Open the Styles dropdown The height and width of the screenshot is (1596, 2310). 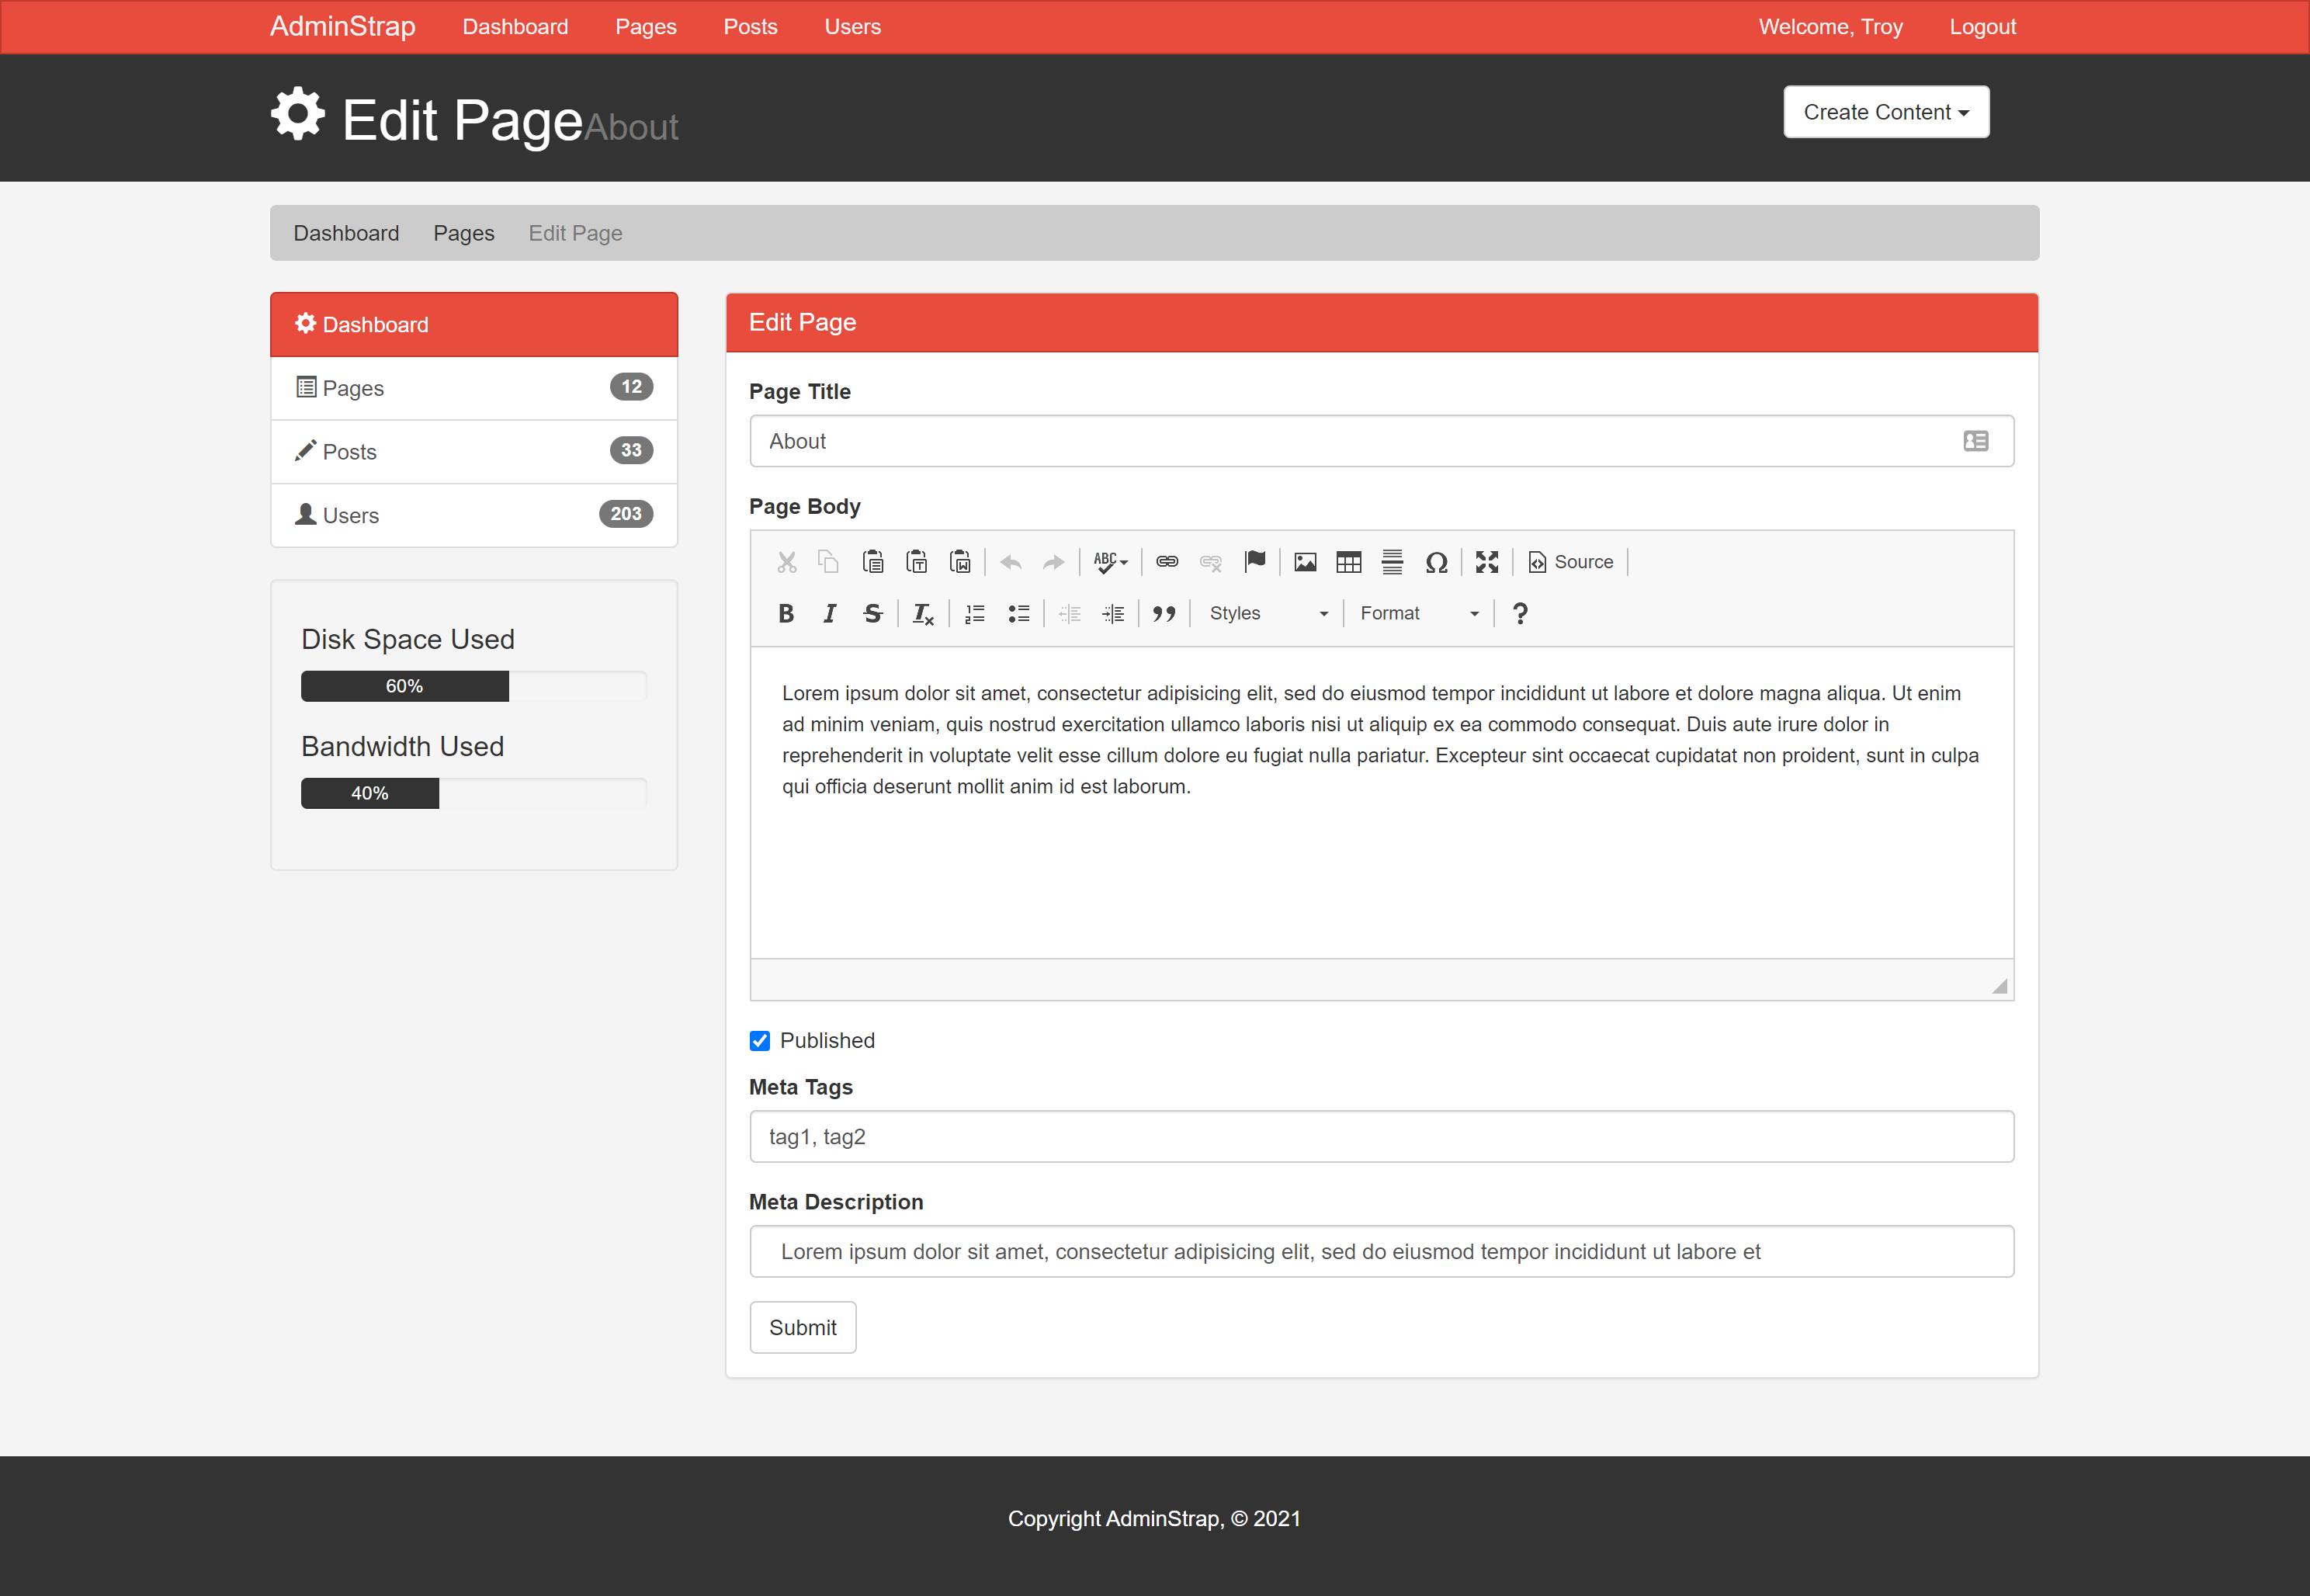(x=1267, y=613)
